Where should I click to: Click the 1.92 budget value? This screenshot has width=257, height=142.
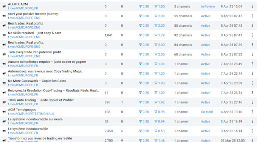pyautogui.click(x=159, y=102)
